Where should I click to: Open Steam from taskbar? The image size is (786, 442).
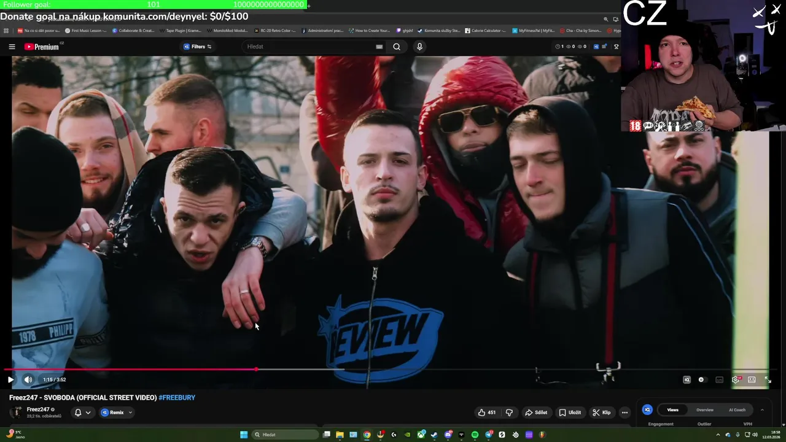pyautogui.click(x=434, y=435)
